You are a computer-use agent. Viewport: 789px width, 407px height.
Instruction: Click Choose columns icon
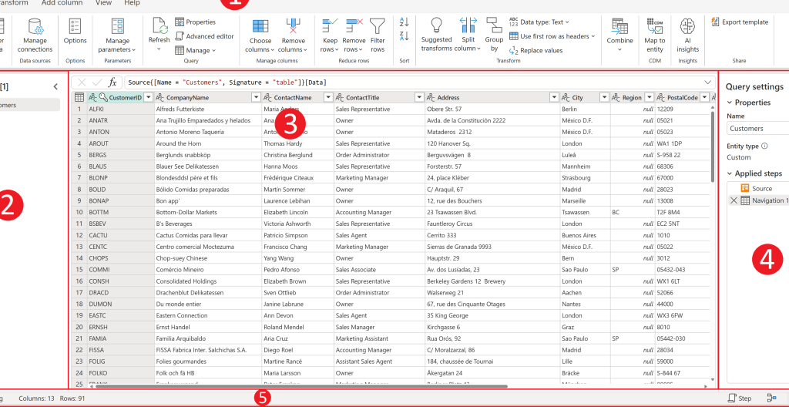260,27
